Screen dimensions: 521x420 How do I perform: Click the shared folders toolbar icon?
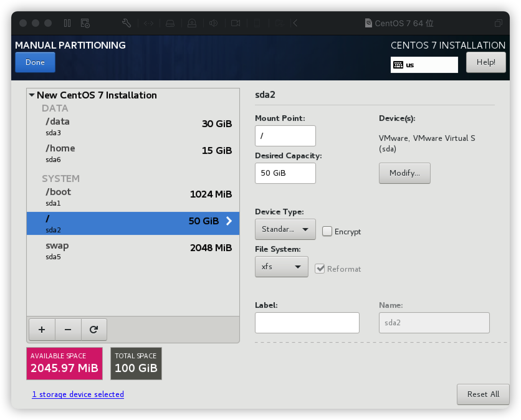click(x=280, y=23)
